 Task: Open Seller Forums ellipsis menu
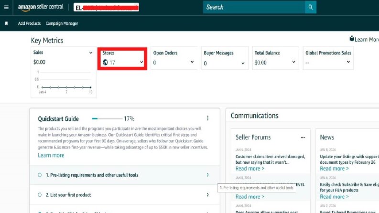point(303,138)
